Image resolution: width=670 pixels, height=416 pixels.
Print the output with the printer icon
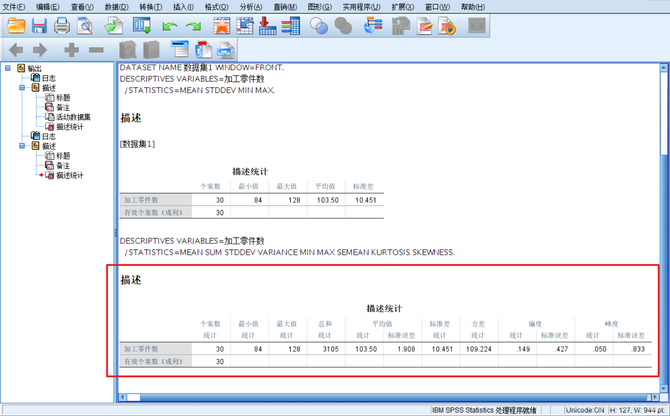click(x=62, y=26)
